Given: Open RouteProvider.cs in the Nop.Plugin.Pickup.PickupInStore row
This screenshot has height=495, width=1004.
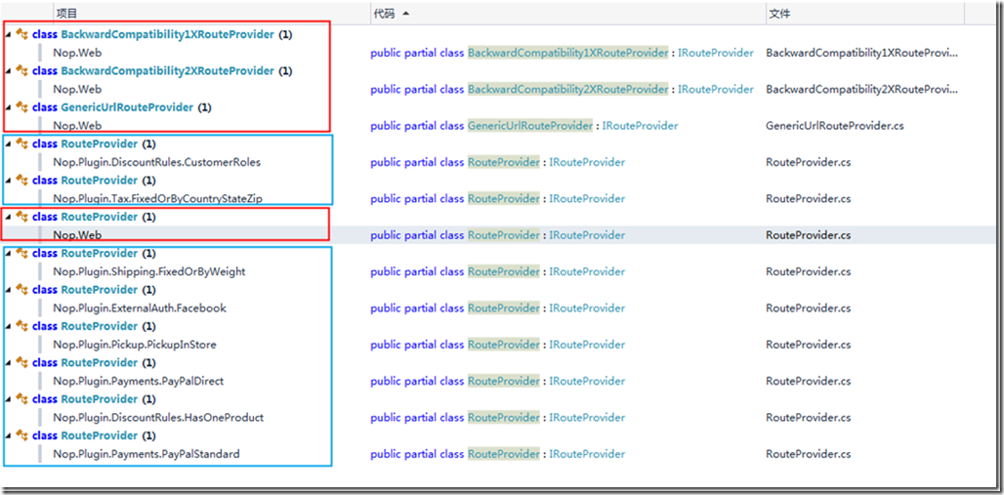Looking at the screenshot, I should pyautogui.click(x=808, y=345).
